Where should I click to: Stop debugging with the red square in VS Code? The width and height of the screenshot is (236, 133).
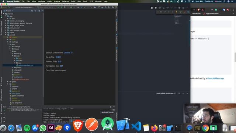(184, 12)
